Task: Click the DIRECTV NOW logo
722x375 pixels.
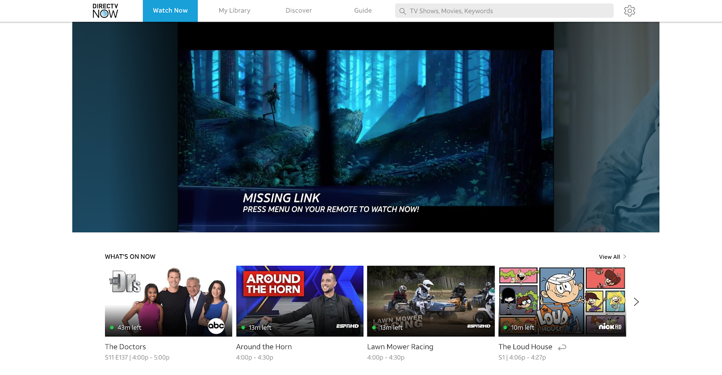Action: tap(105, 11)
